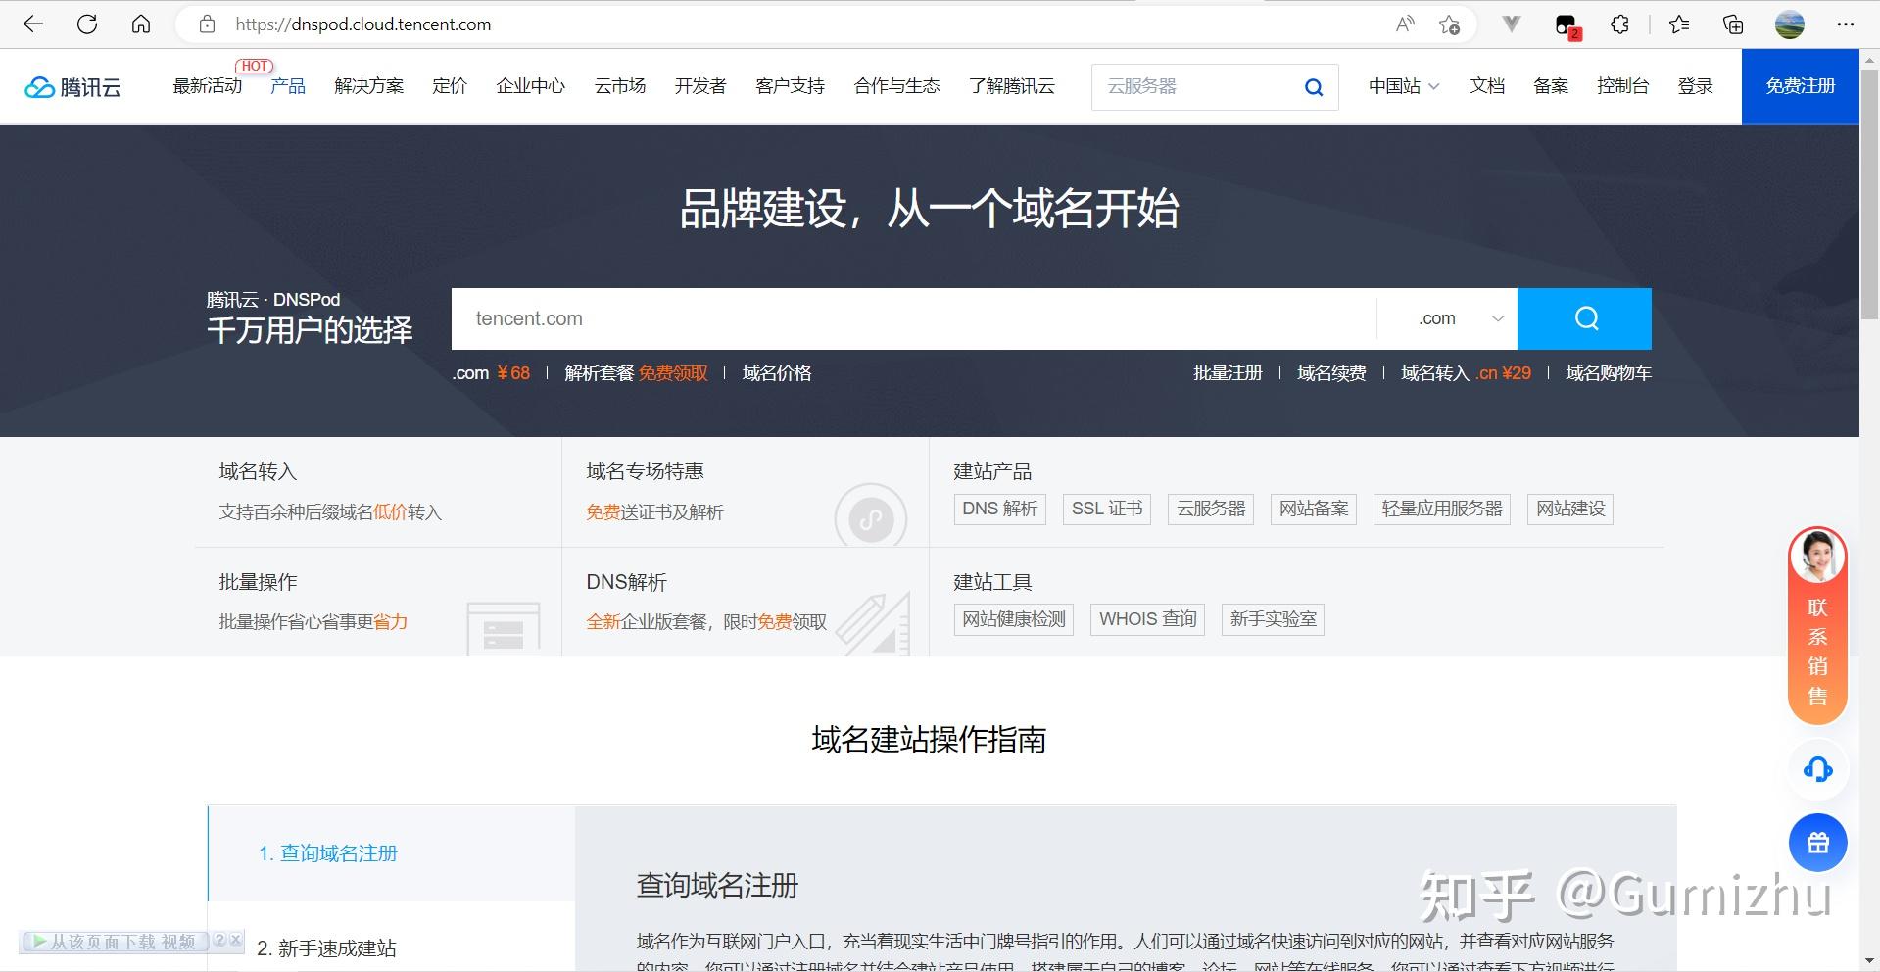Screen dimensions: 1880x972
Task: Open the Collections icon in the toolbar
Action: pos(1732,24)
